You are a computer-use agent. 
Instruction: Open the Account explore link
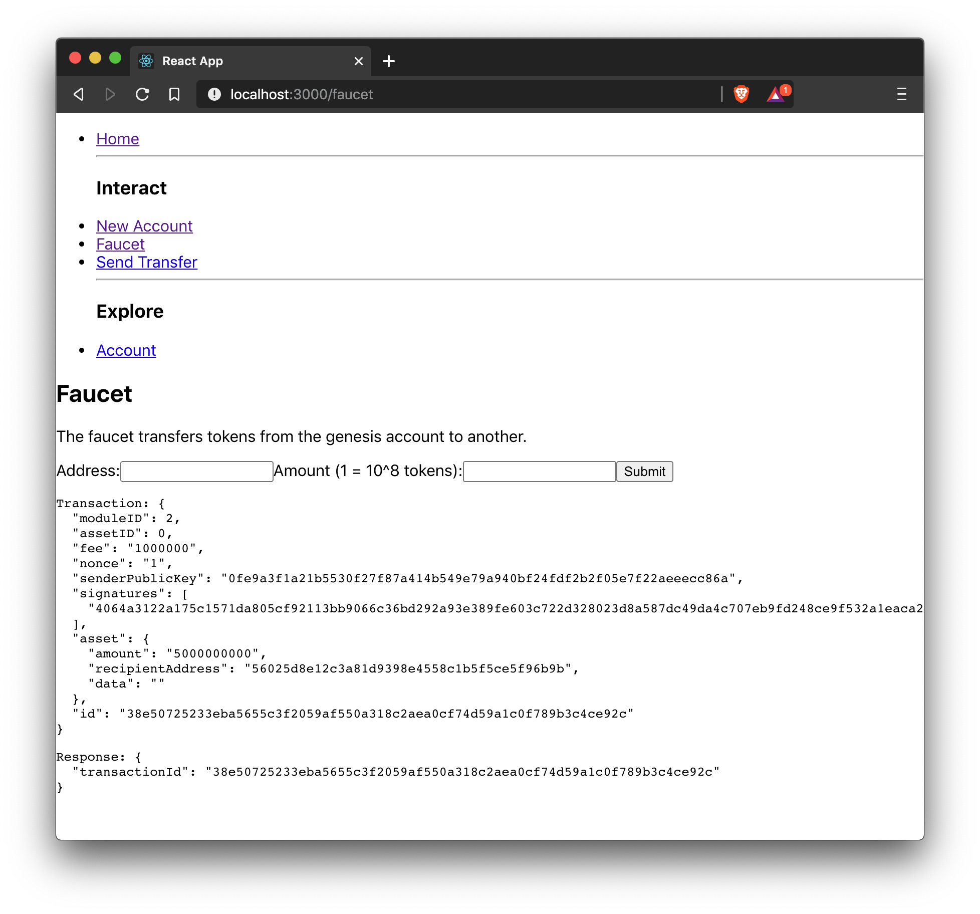pos(126,350)
